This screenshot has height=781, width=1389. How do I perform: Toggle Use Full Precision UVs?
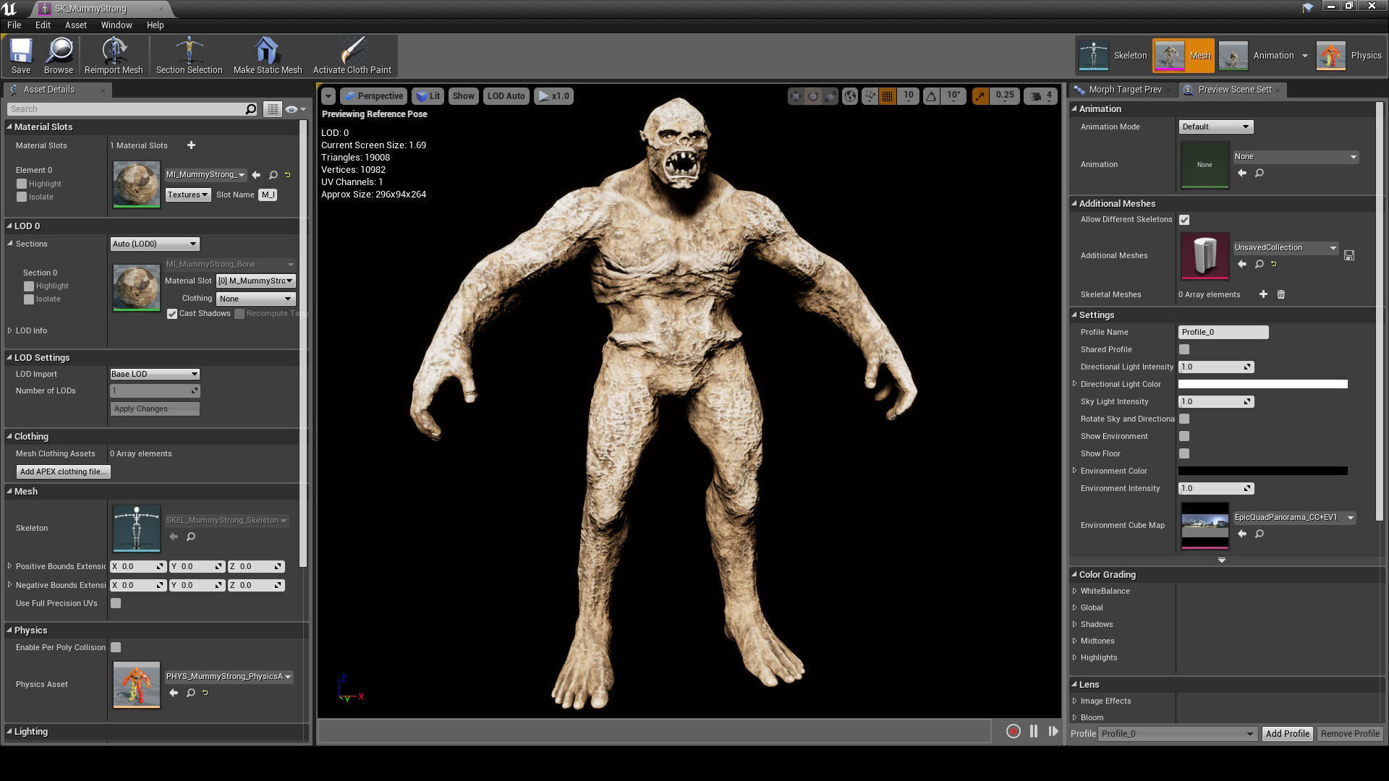[x=116, y=603]
